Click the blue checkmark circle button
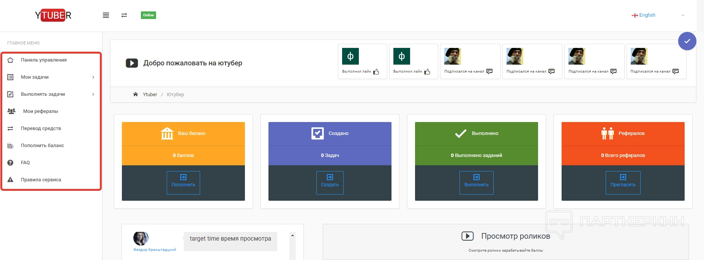Screen dimensions: 704x260 (687, 41)
